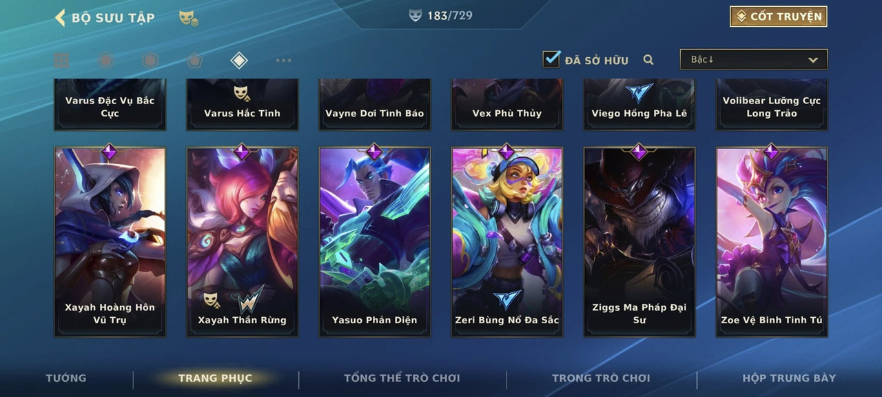Open the three-dots more filters icon
This screenshot has width=882, height=397.
point(283,61)
